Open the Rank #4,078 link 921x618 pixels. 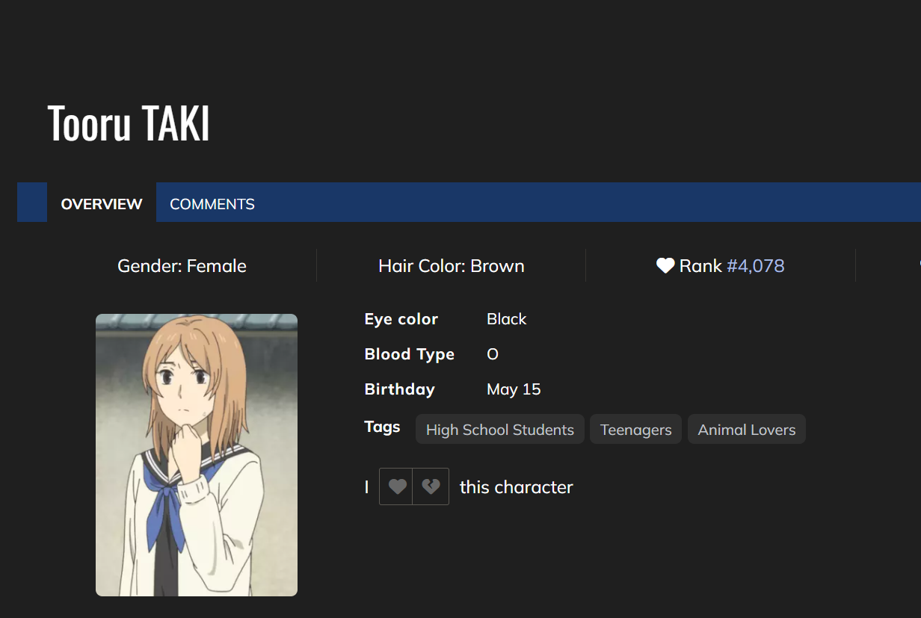pyautogui.click(x=755, y=266)
